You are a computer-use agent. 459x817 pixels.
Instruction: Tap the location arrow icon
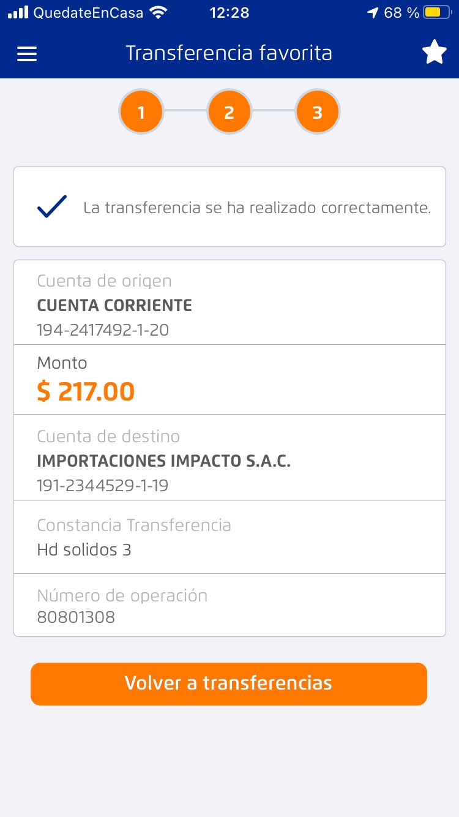(x=373, y=13)
